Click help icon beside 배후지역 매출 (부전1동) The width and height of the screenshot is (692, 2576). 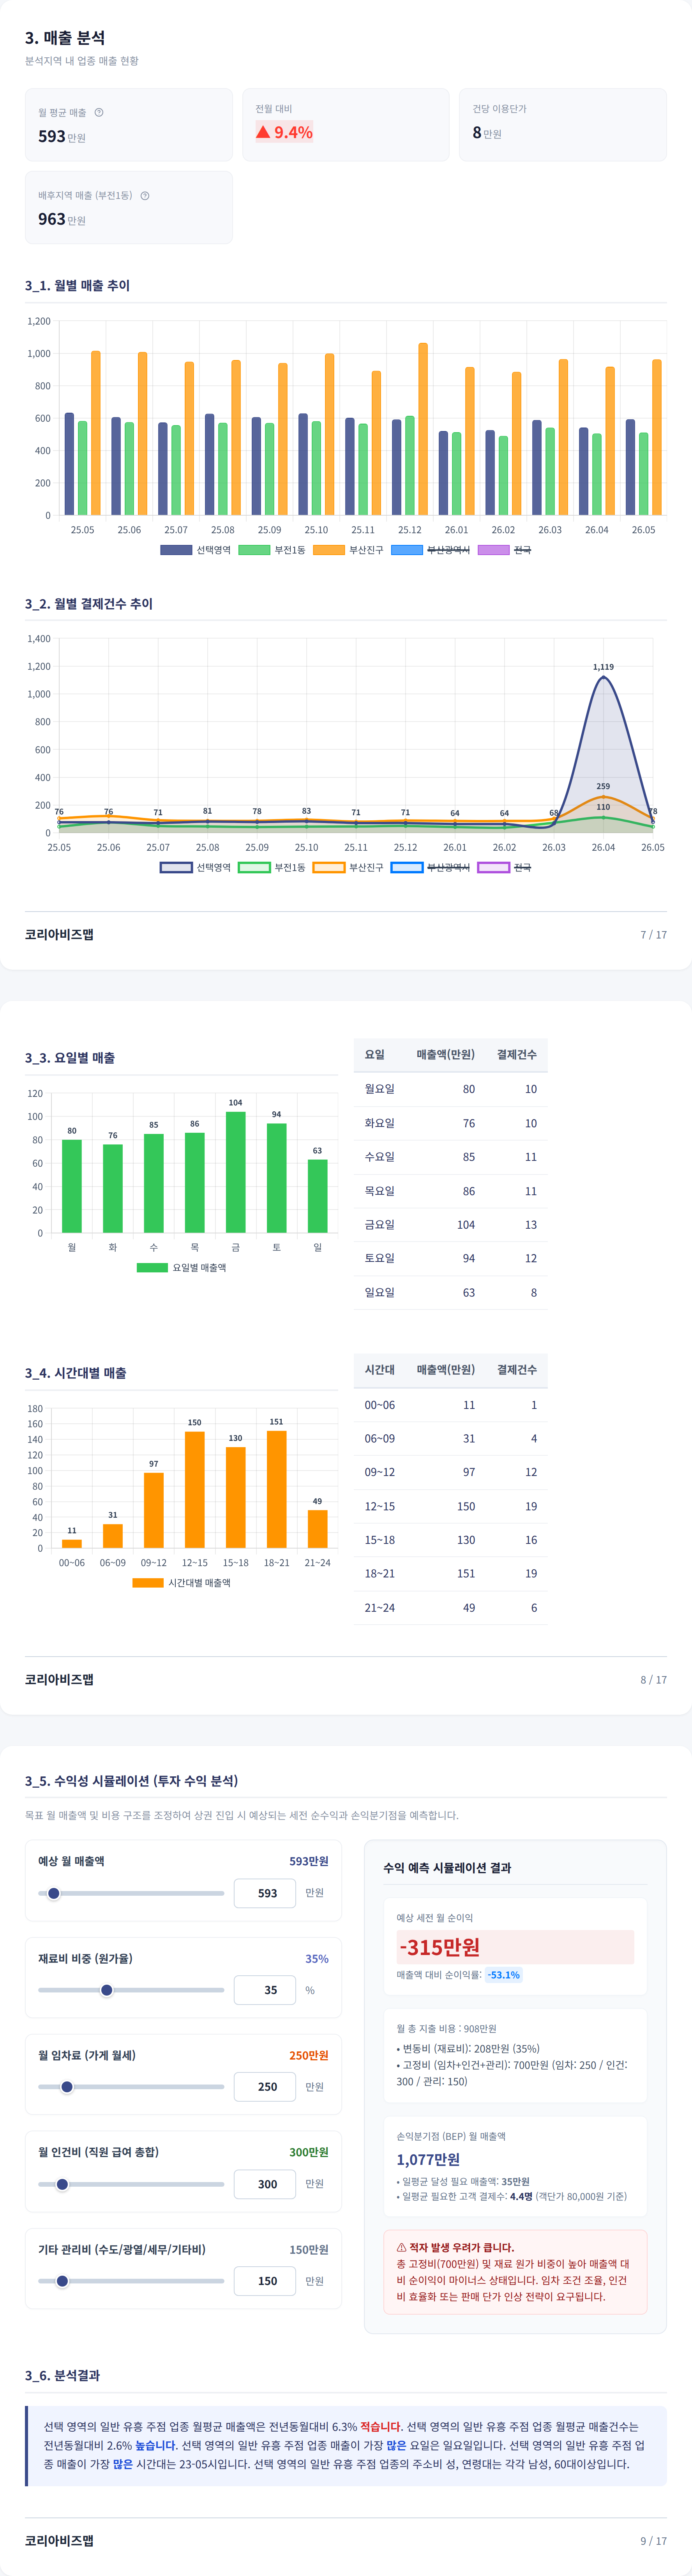coord(145,195)
